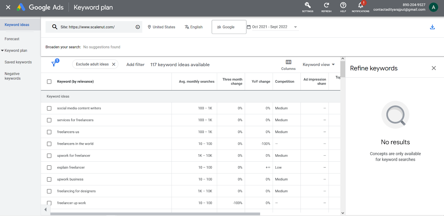Click the Add filter button
The image size is (444, 216).
[135, 65]
